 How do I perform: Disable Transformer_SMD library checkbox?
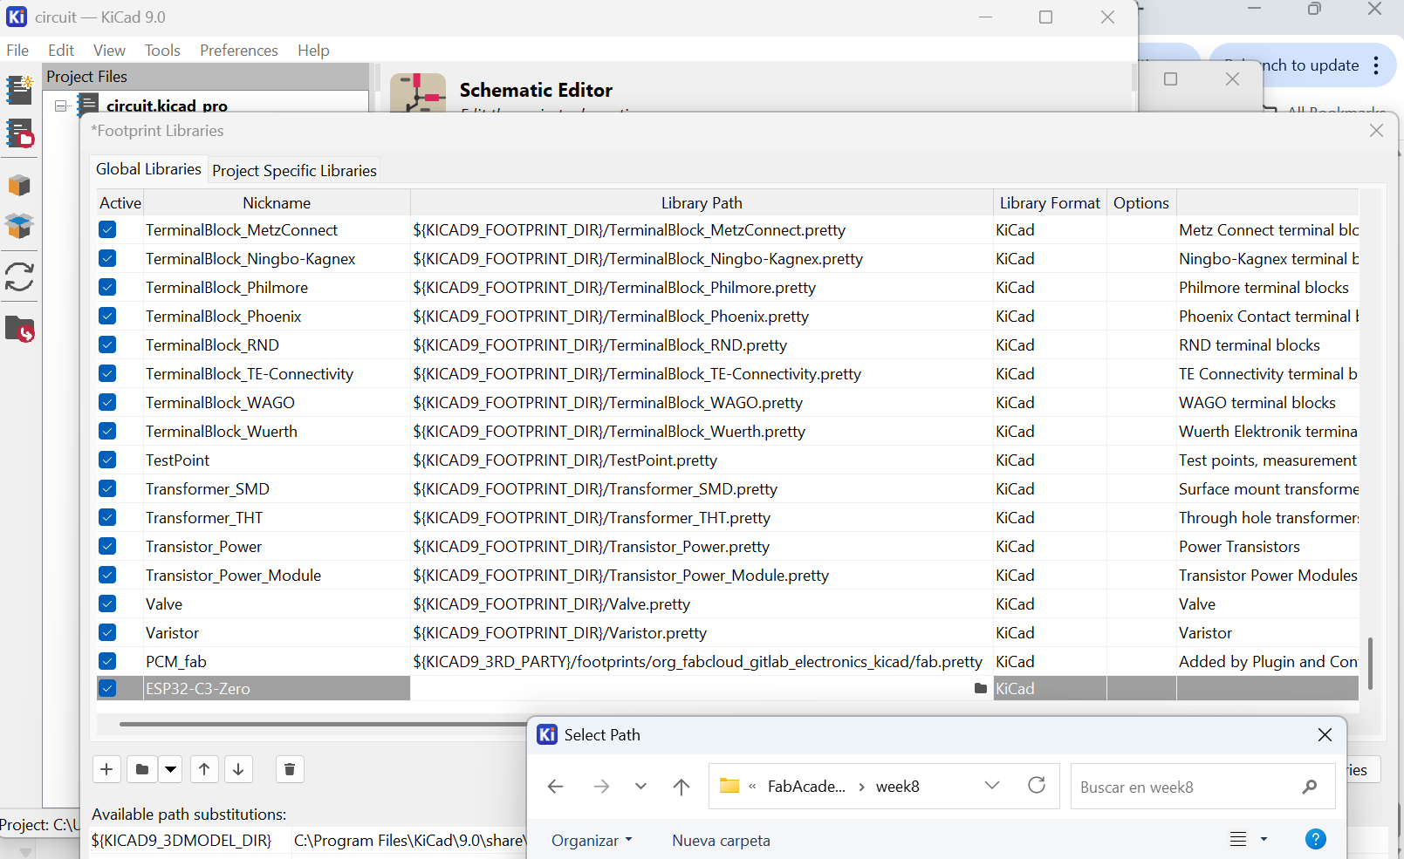[x=107, y=488]
